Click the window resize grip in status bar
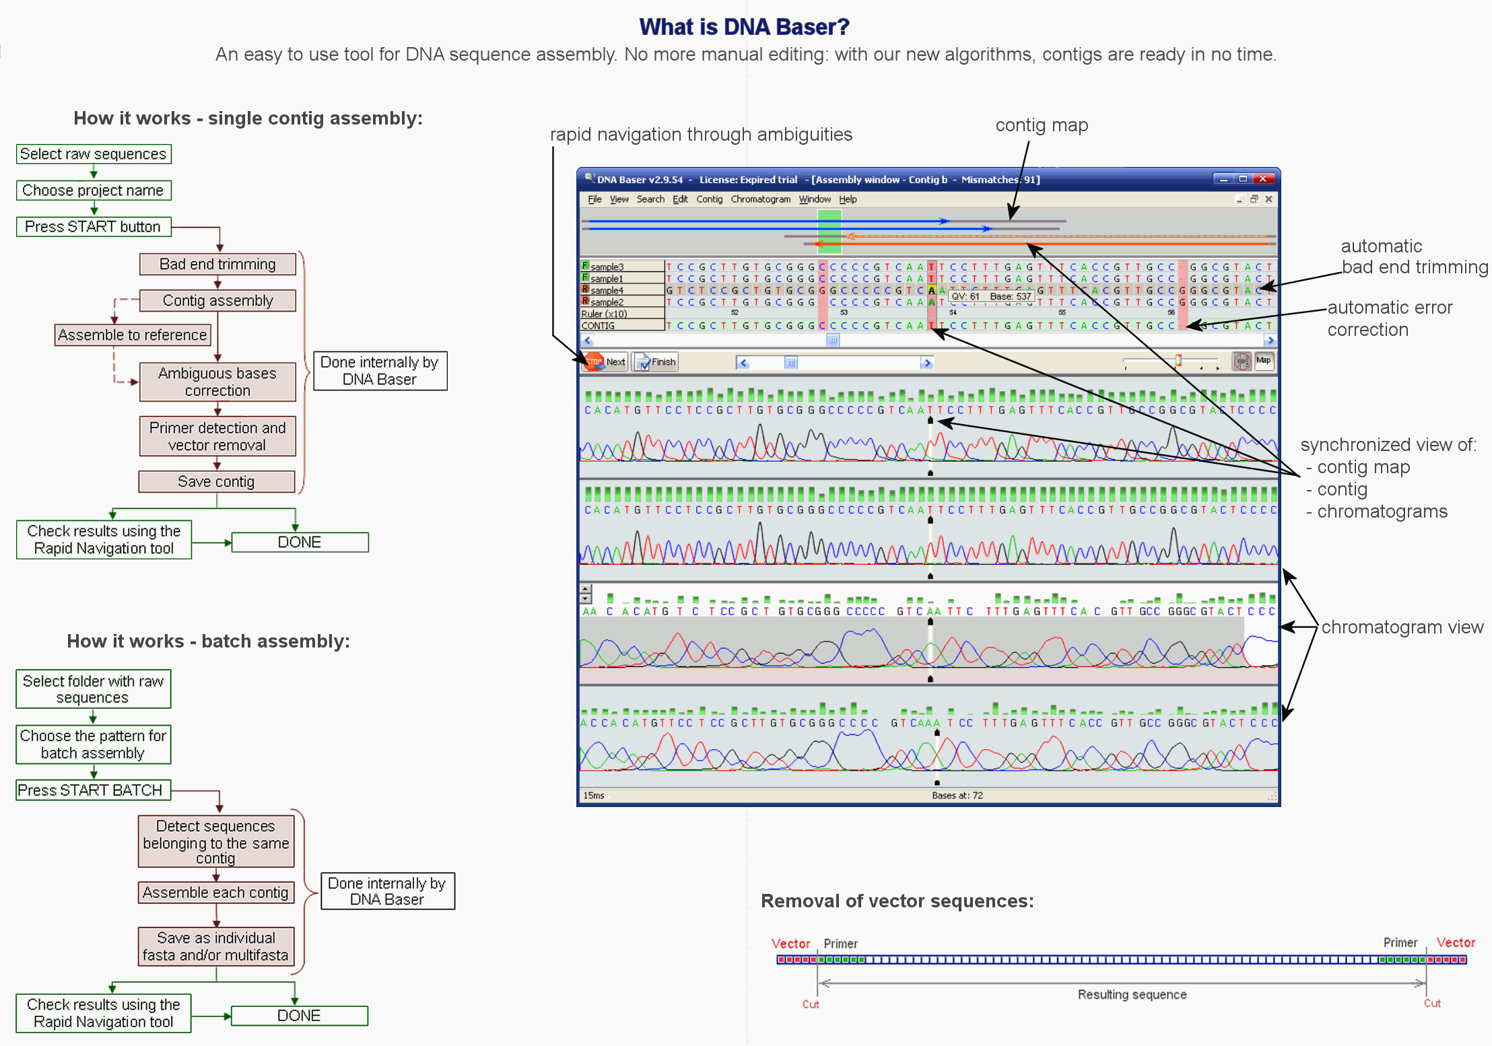The width and height of the screenshot is (1492, 1046). [x=1272, y=796]
